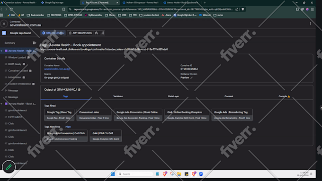Select event 58 DOM Ready
The width and height of the screenshot is (322, 181).
[15, 64]
